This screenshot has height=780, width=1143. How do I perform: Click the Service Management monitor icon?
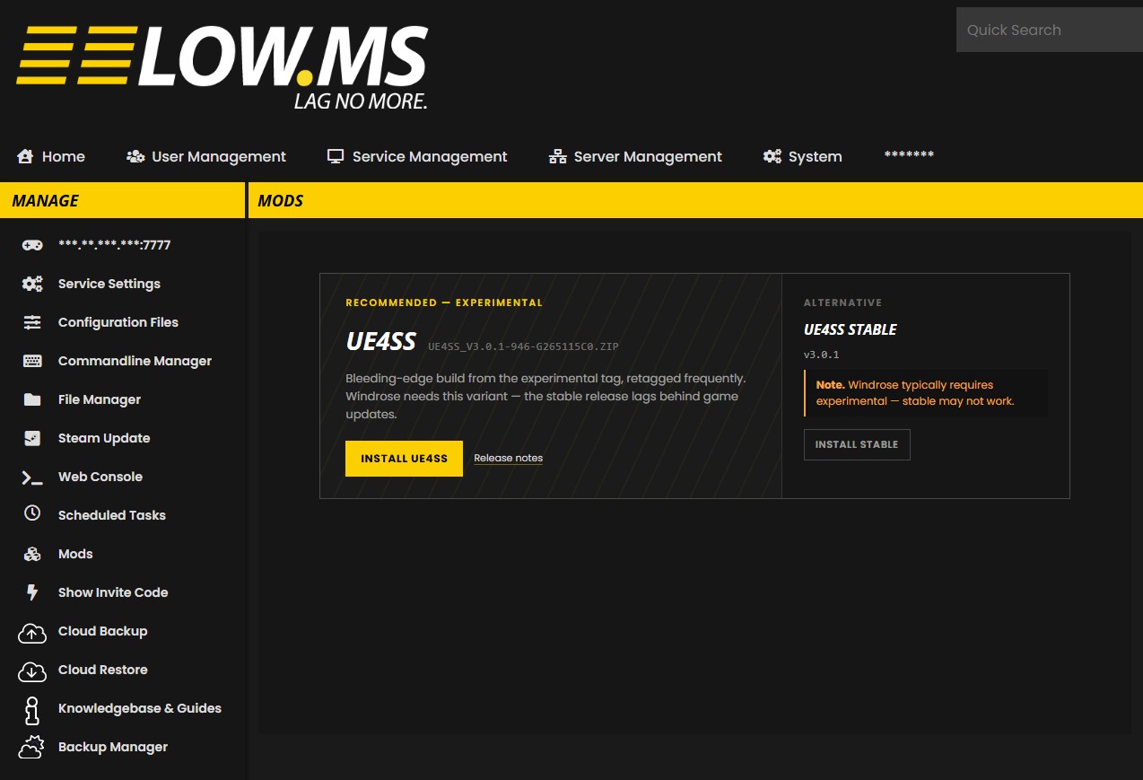click(336, 156)
